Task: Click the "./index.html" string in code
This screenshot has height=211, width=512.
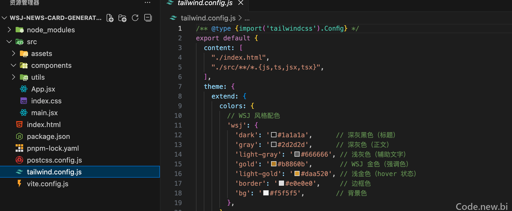Action: 239,58
